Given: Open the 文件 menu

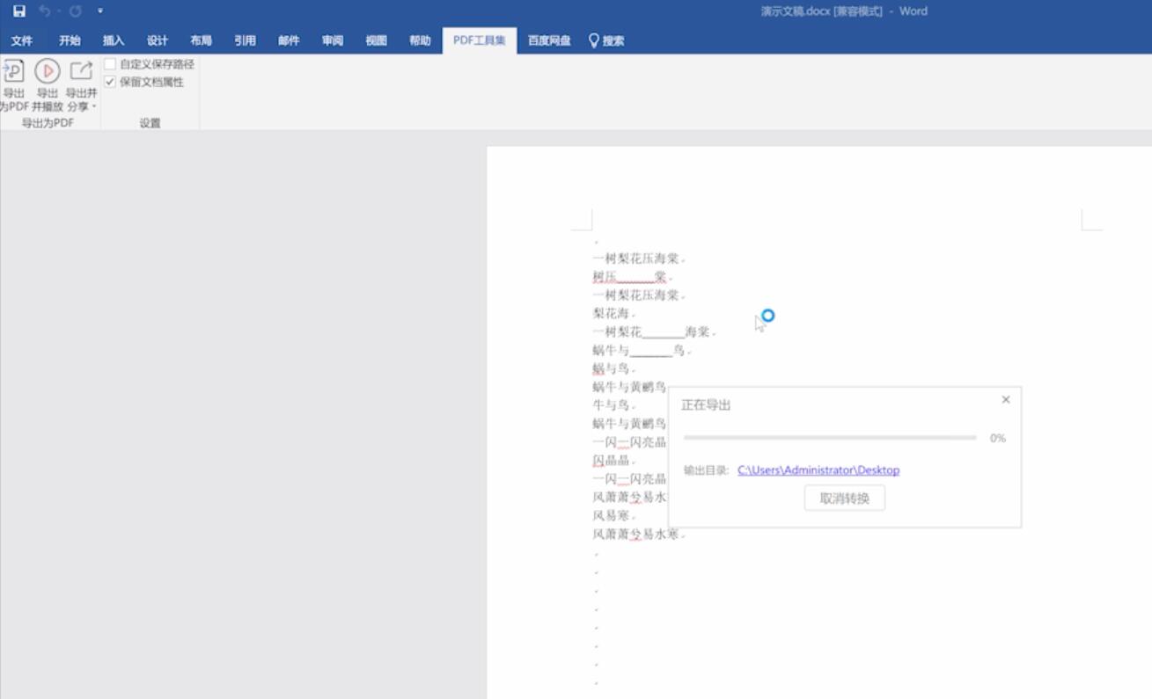Looking at the screenshot, I should [x=22, y=40].
